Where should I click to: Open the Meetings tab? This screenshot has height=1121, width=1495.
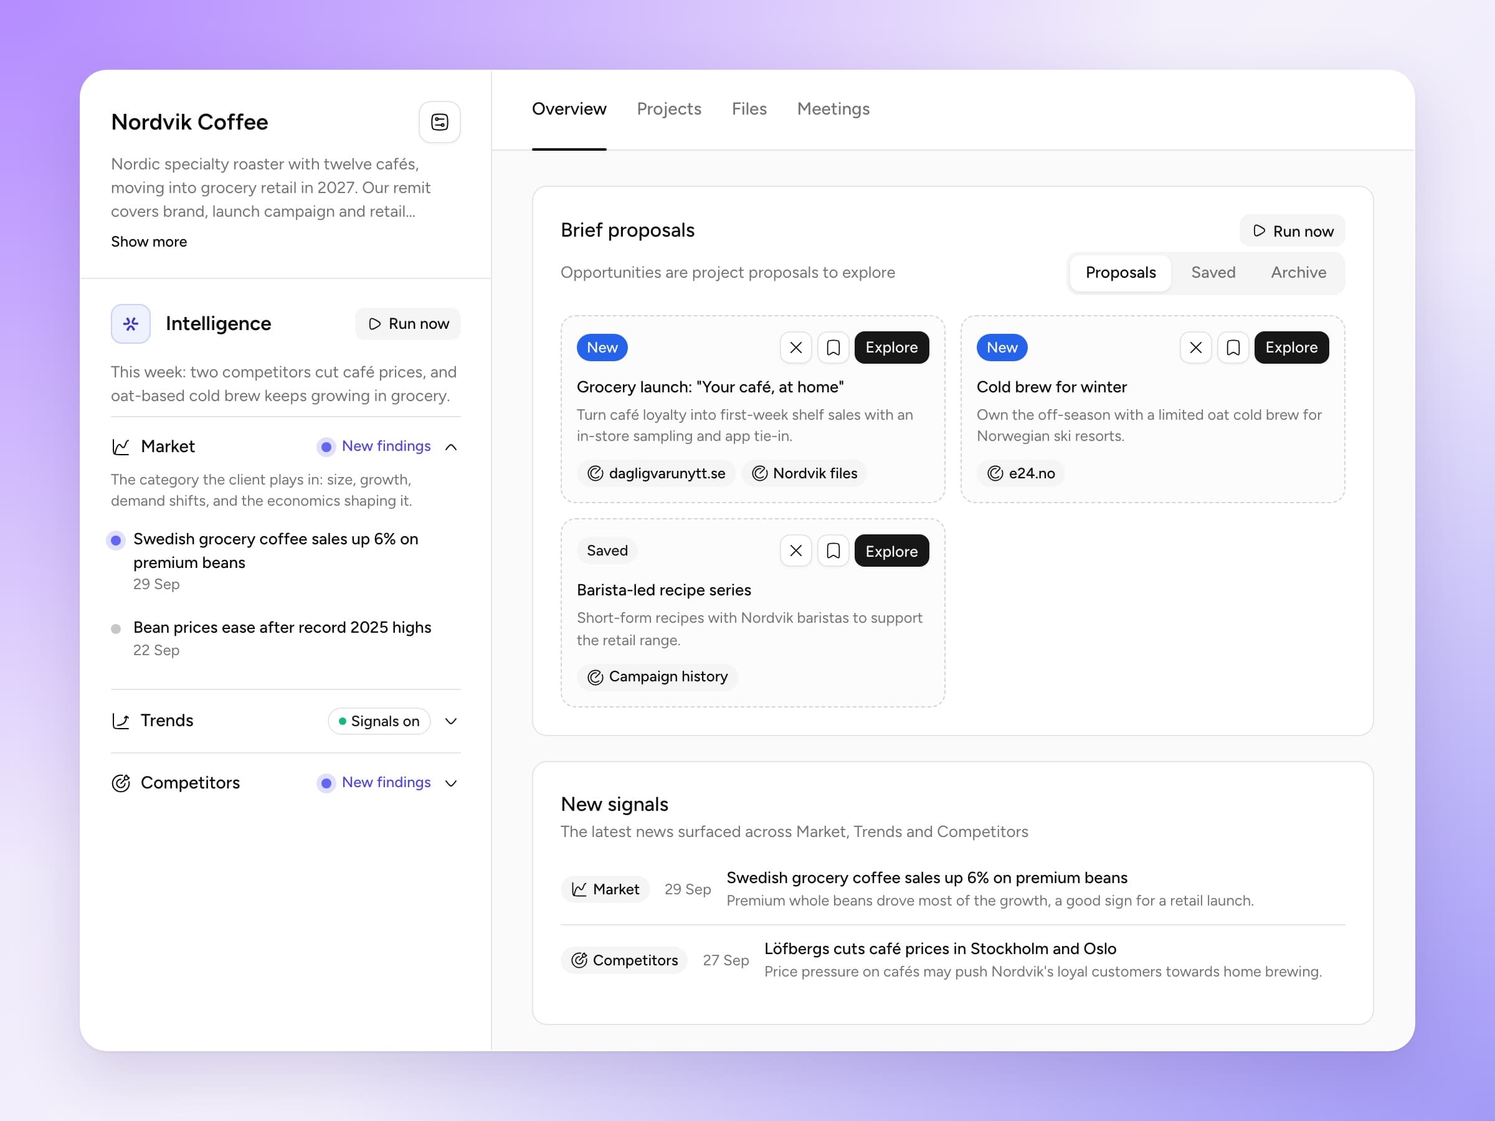833,109
